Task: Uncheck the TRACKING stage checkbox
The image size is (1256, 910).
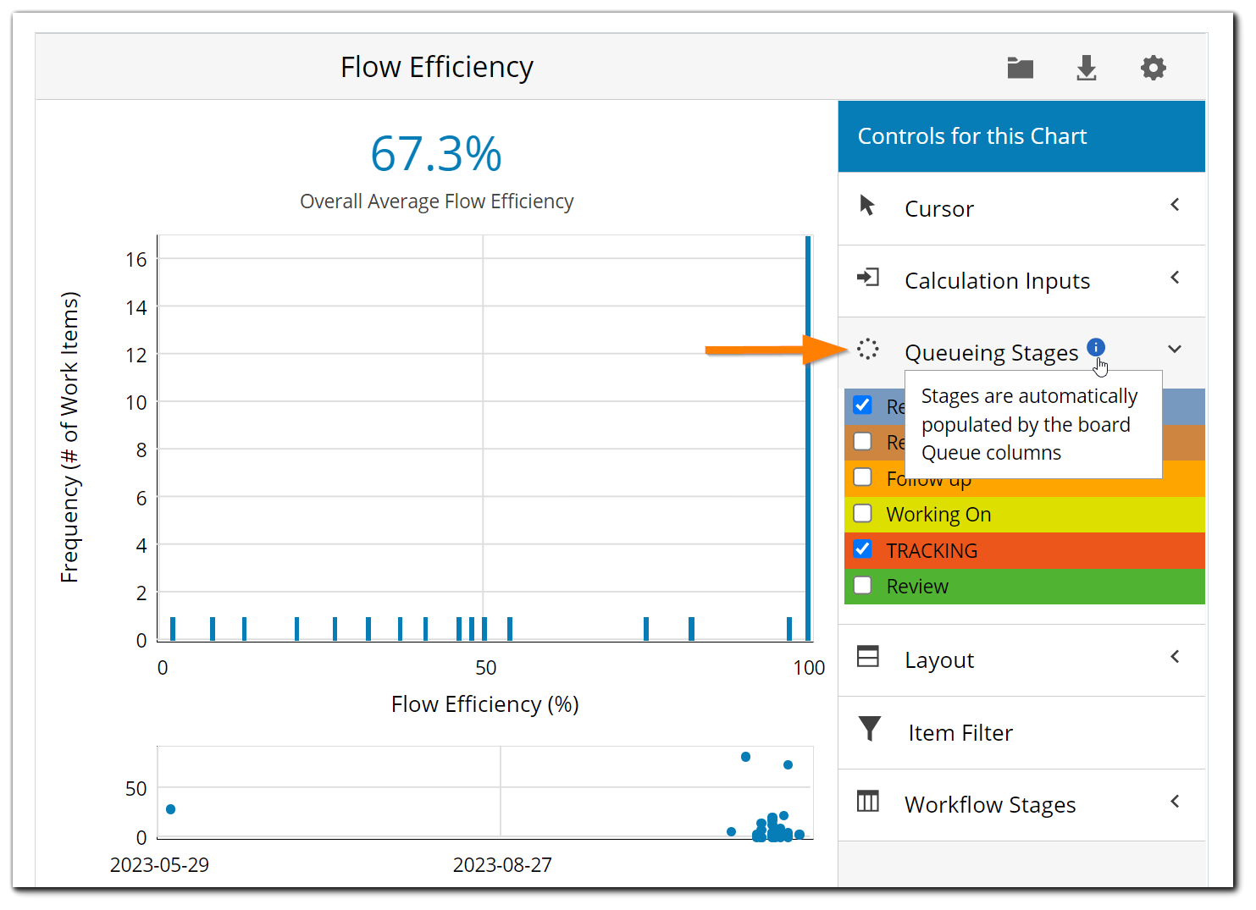Action: point(863,549)
